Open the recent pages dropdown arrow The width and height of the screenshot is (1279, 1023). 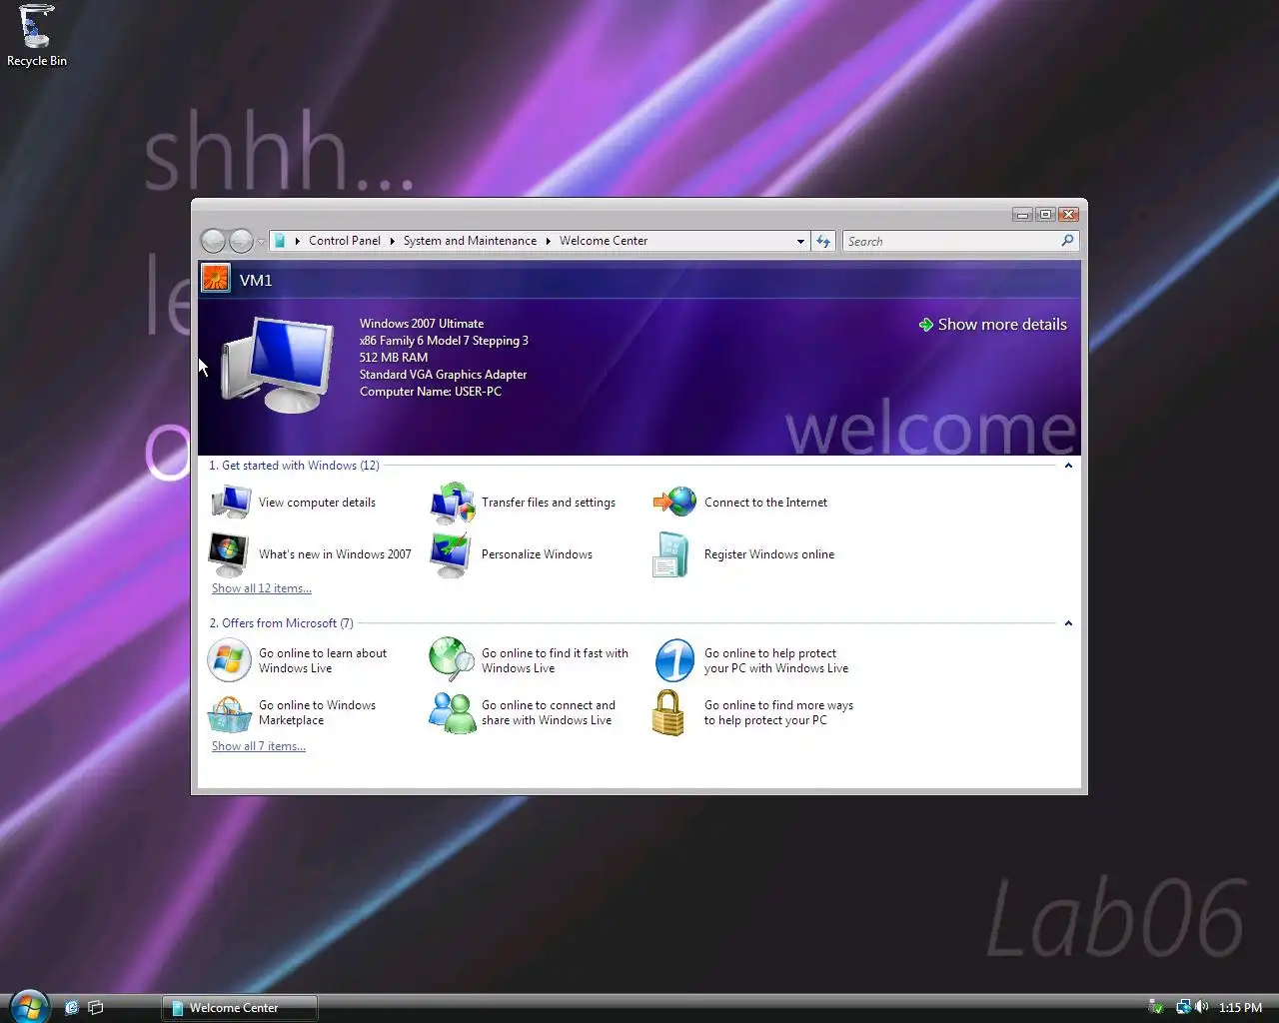tap(261, 242)
